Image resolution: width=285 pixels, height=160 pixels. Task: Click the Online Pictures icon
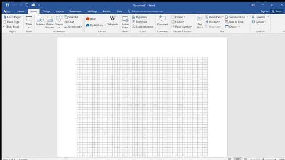pyautogui.click(x=50, y=22)
